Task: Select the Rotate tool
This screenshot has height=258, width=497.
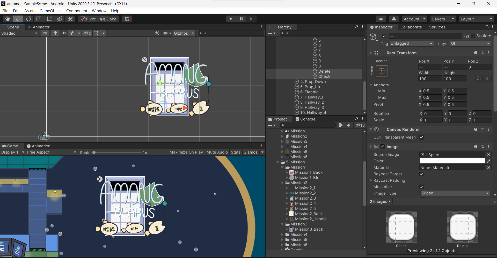Action: (28, 19)
